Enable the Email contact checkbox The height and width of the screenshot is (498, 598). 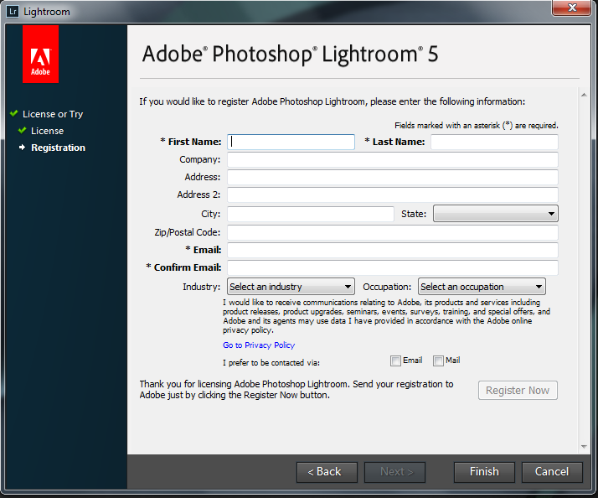pyautogui.click(x=395, y=361)
